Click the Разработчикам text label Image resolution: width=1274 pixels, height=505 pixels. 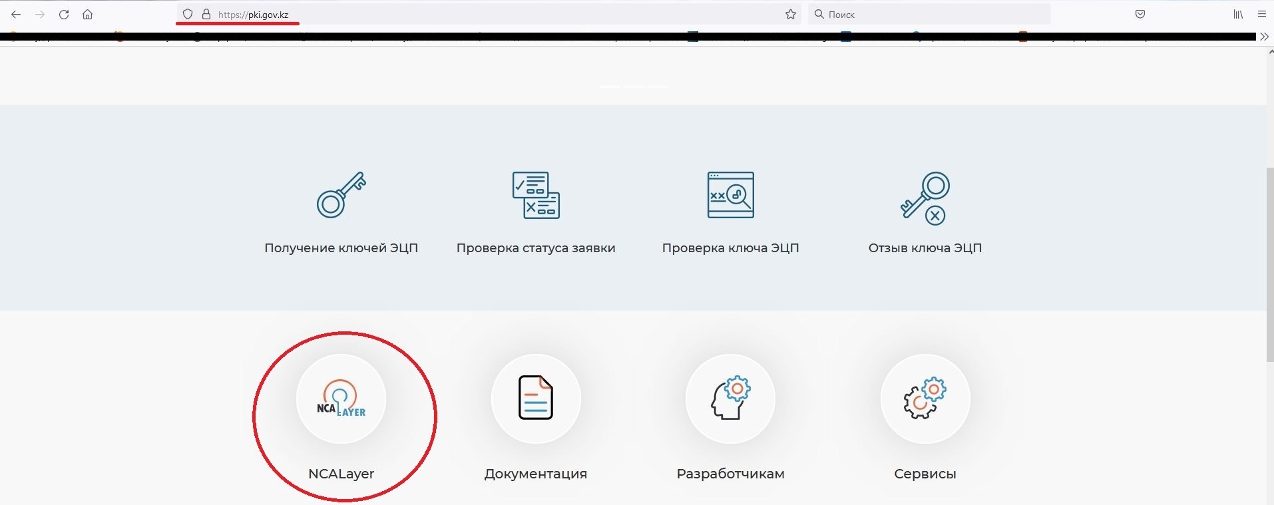coord(731,474)
